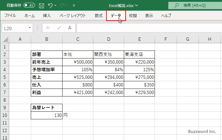Click the search magnifier icon
Screen dimensions: 222x140
tap(176, 5)
